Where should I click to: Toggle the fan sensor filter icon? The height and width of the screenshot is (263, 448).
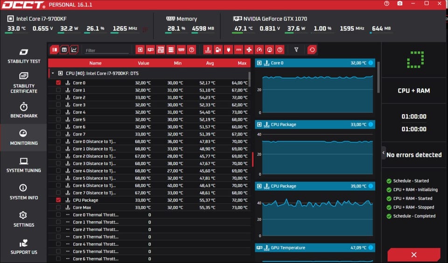tap(249, 49)
